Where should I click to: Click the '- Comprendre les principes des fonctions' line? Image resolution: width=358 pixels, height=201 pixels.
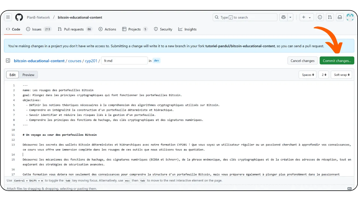115,120
